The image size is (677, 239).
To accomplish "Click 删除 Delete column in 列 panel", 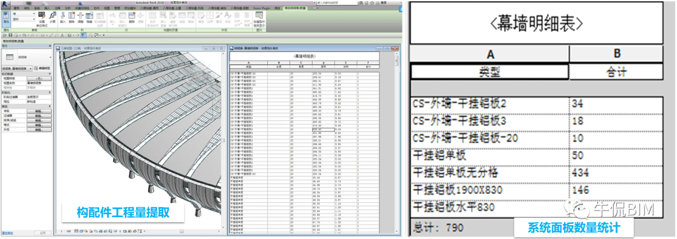I will coord(71,17).
